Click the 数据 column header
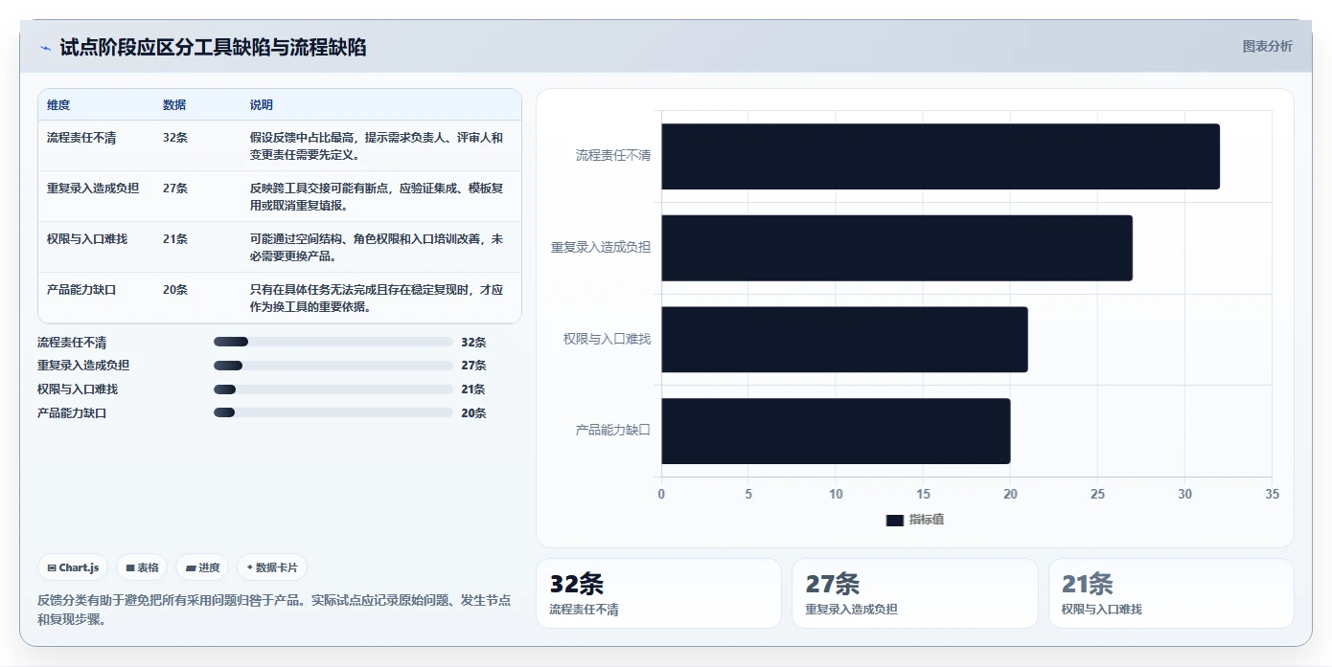This screenshot has width=1332, height=667. (x=174, y=105)
